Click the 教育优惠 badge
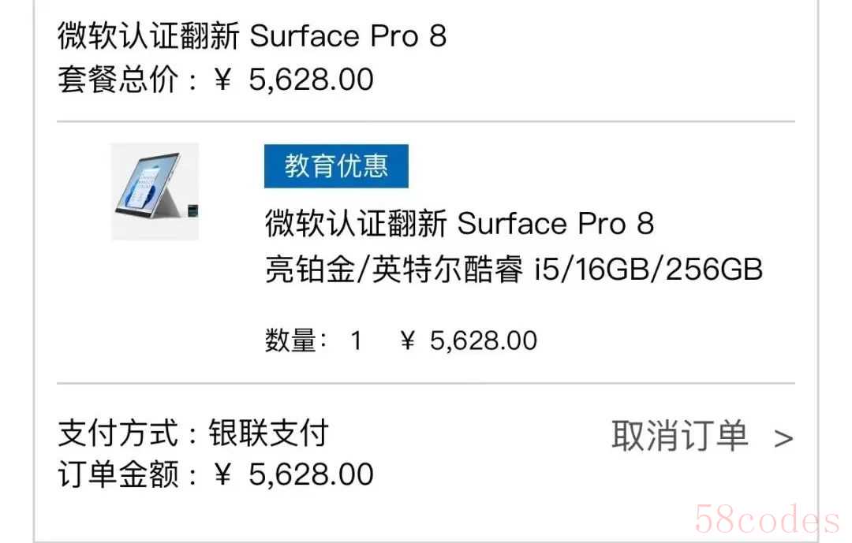Viewport: 852px width, 543px height. point(336,166)
